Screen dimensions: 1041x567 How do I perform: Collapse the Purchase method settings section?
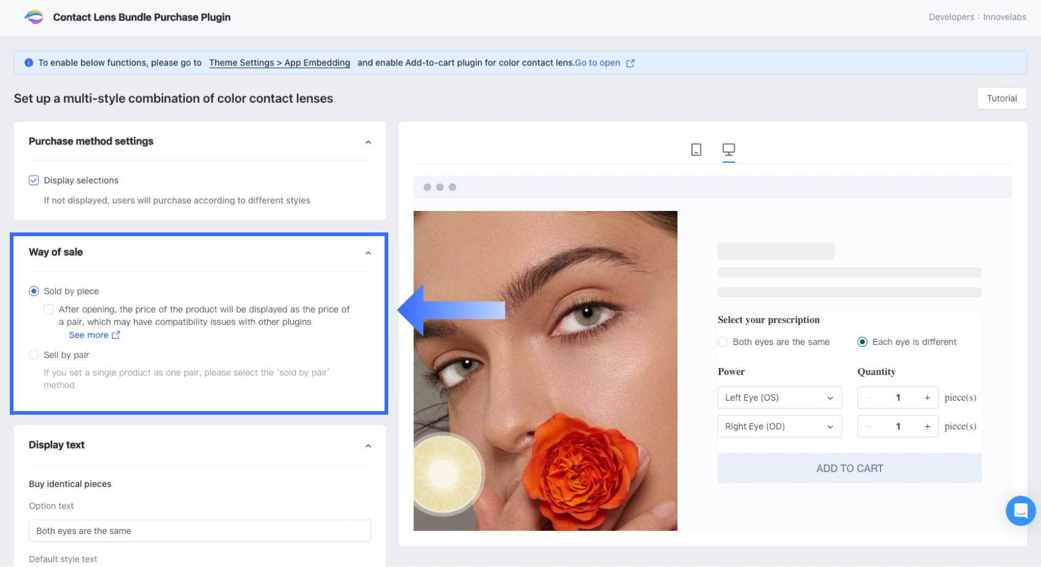tap(368, 142)
